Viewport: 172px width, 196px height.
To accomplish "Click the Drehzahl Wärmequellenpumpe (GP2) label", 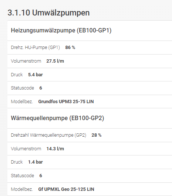I will [x=48, y=135].
